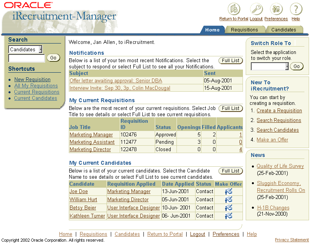Click the Go button in Search
Screen dimensions: 311x244
[x=53, y=58]
